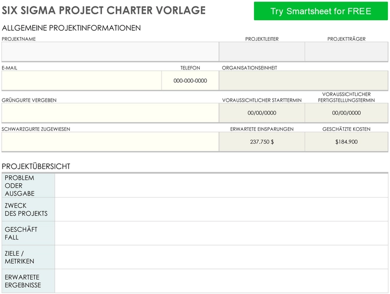Click the Telefon cell 000-000-0000
The width and height of the screenshot is (390, 294).
[x=190, y=81]
